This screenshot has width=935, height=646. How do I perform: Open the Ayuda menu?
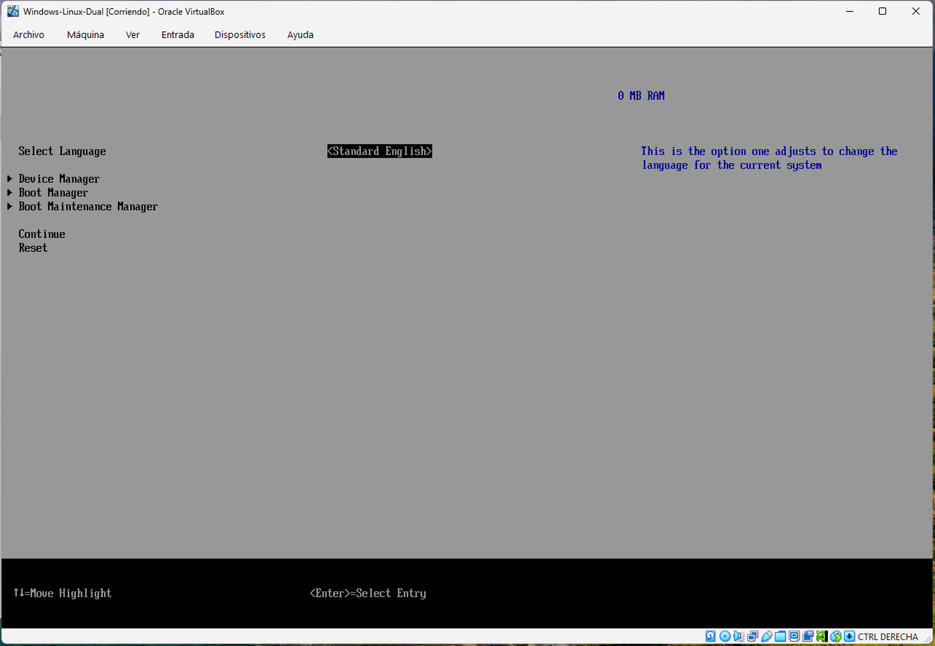[x=301, y=35]
